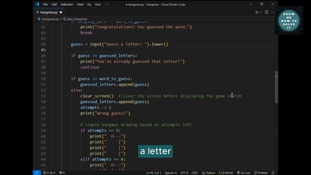
Task: Click the remote window status icon
Action: pos(37,173)
